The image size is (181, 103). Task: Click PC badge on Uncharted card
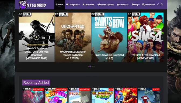point(57,14)
